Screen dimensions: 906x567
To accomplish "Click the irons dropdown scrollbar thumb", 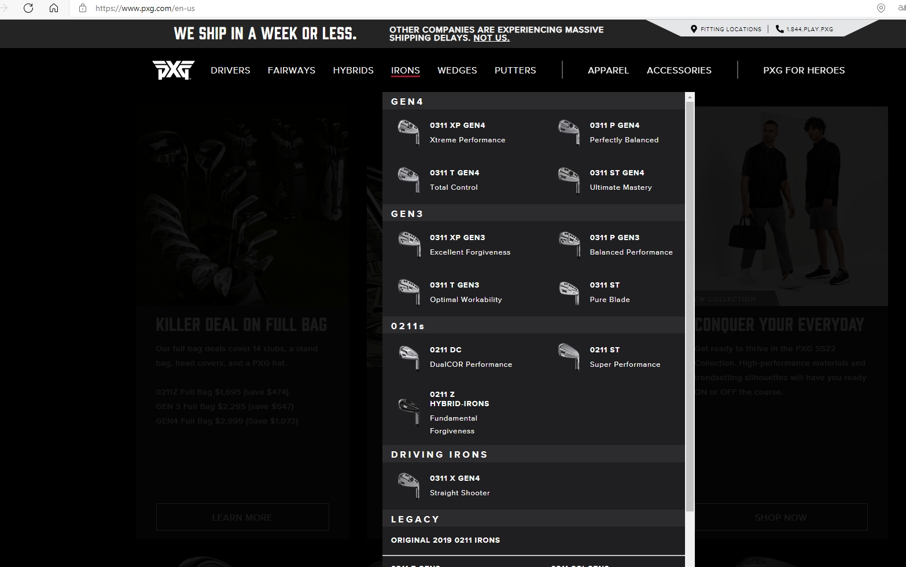I will point(690,306).
